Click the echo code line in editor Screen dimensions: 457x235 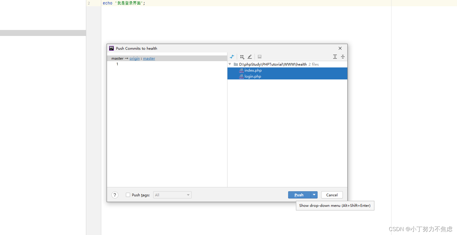(x=124, y=3)
